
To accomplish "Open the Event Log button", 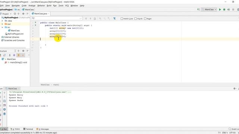I will coord(234,129).
